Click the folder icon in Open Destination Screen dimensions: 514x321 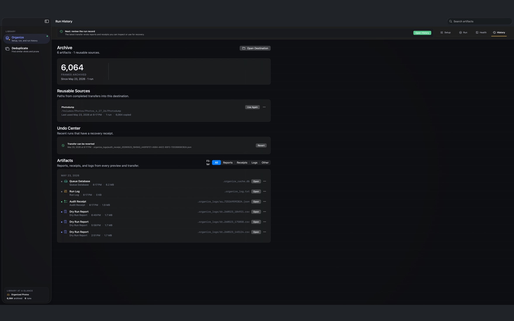point(244,48)
